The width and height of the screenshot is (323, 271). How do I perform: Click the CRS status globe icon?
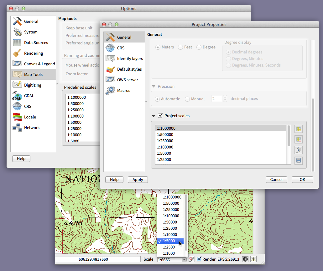tap(245, 259)
